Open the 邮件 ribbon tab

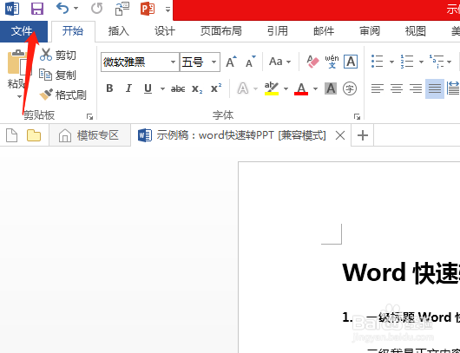[x=324, y=31]
